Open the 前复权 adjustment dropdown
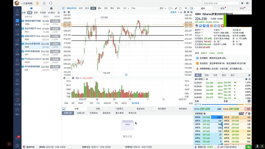This screenshot has height=149, width=265. point(175,12)
